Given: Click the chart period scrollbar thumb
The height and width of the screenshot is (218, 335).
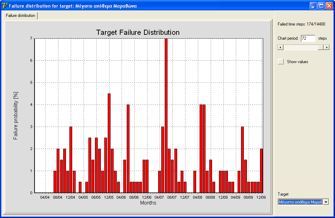Looking at the screenshot, I should (320, 47).
